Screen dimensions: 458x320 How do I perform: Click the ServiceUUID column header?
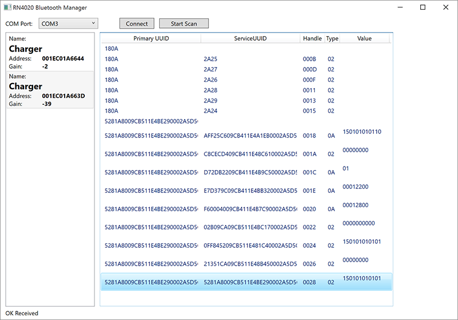point(250,38)
